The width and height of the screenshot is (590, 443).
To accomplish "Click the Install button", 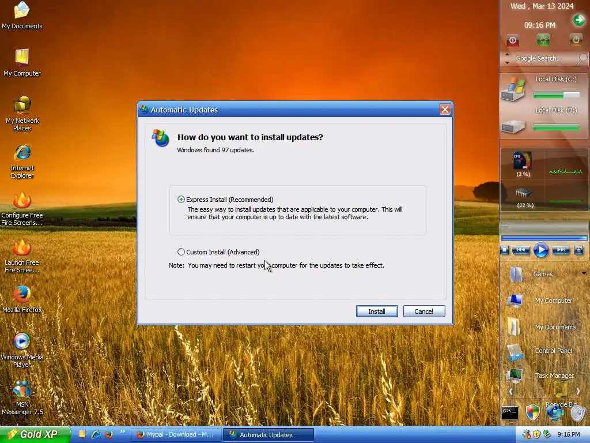I will 377,311.
